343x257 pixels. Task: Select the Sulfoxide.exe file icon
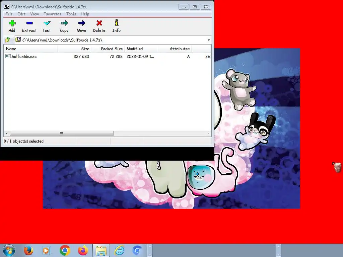coord(8,56)
